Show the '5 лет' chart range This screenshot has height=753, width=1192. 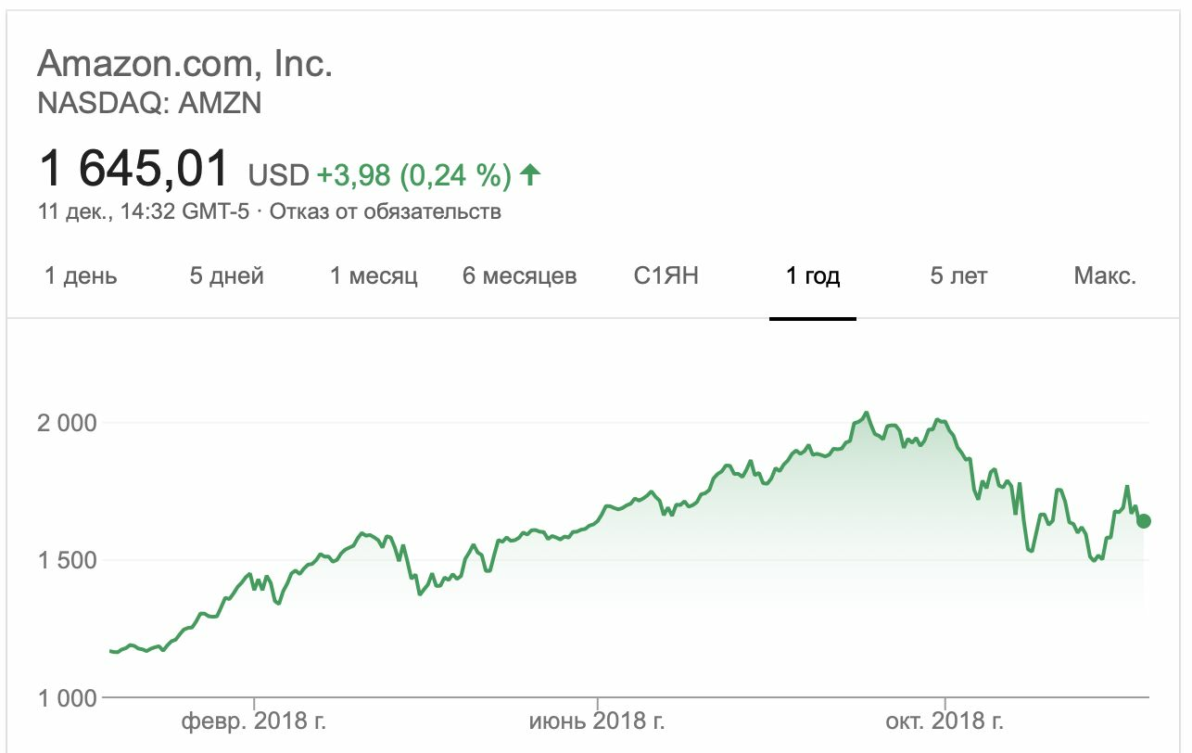coord(958,276)
